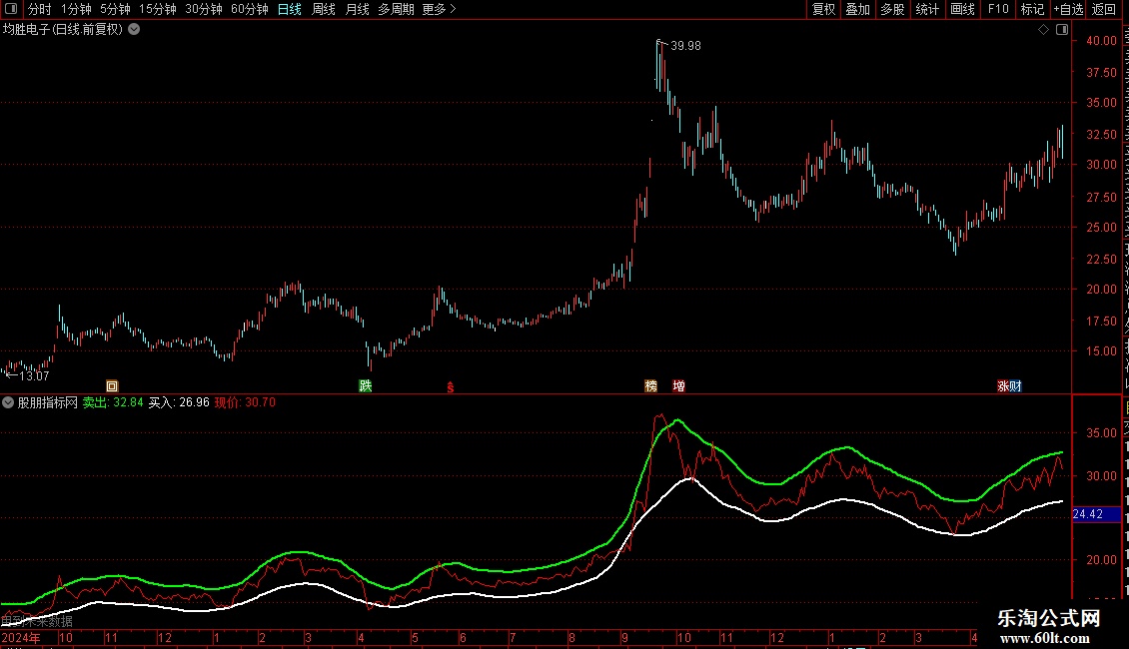
Task: Open the 画线 drawing tools
Action: click(962, 9)
